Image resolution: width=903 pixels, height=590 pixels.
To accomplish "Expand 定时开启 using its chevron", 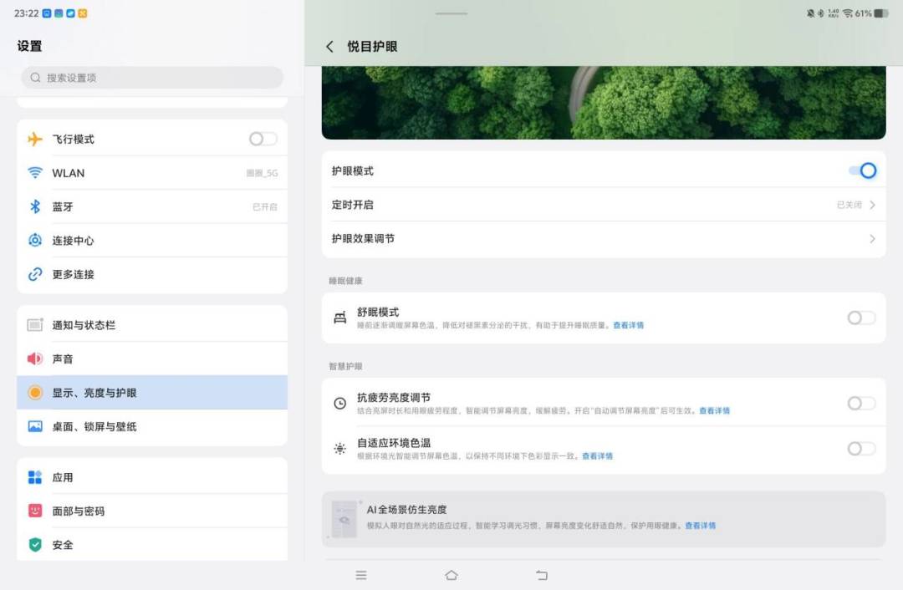I will pos(872,205).
